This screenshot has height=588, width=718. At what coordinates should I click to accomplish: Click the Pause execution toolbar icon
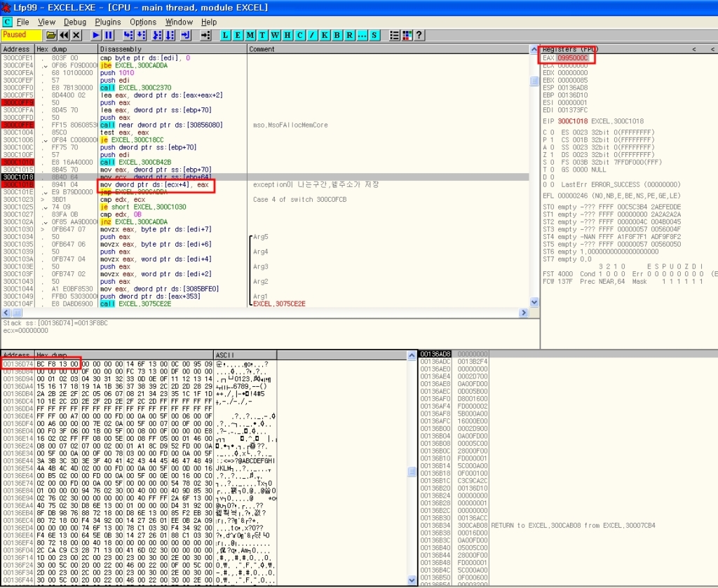click(x=109, y=35)
